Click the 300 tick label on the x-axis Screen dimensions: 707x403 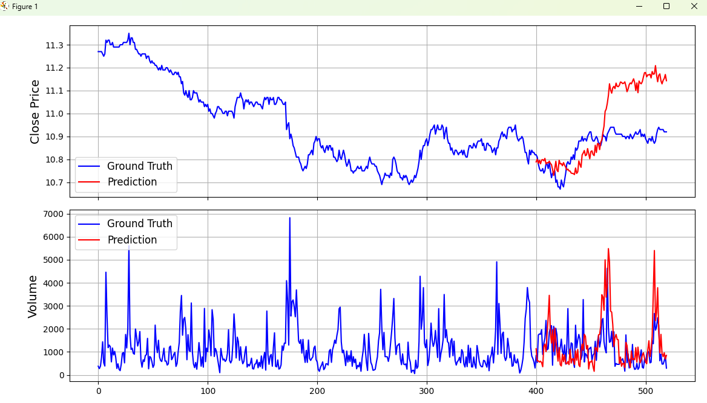coord(427,391)
